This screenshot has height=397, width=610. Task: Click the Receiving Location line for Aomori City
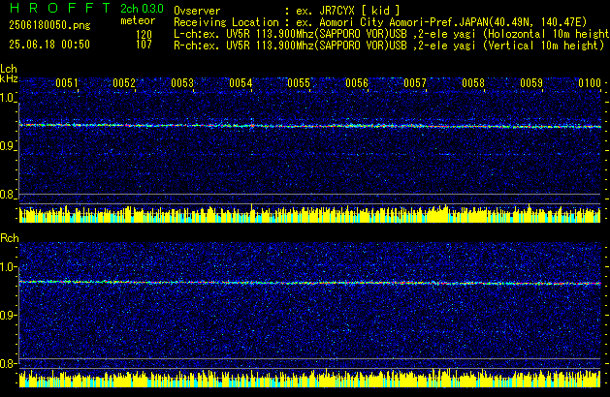pyautogui.click(x=380, y=22)
